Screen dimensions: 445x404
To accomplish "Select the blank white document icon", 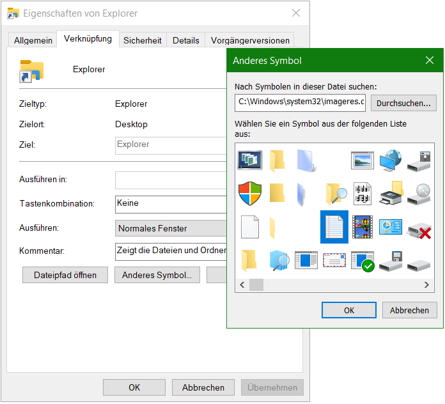I will 250,227.
